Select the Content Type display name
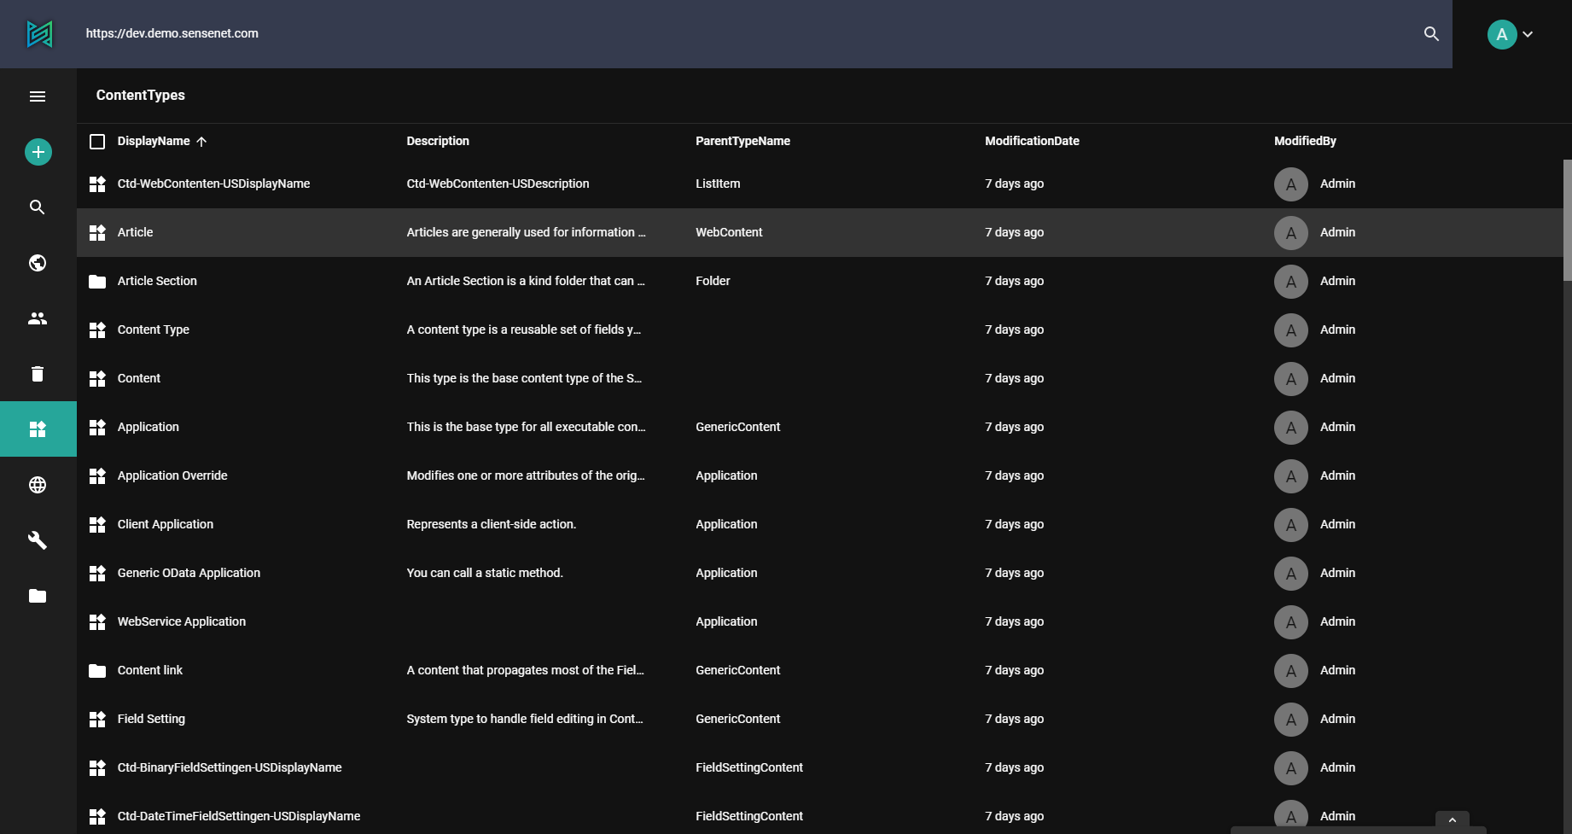Viewport: 1572px width, 834px height. pos(154,330)
